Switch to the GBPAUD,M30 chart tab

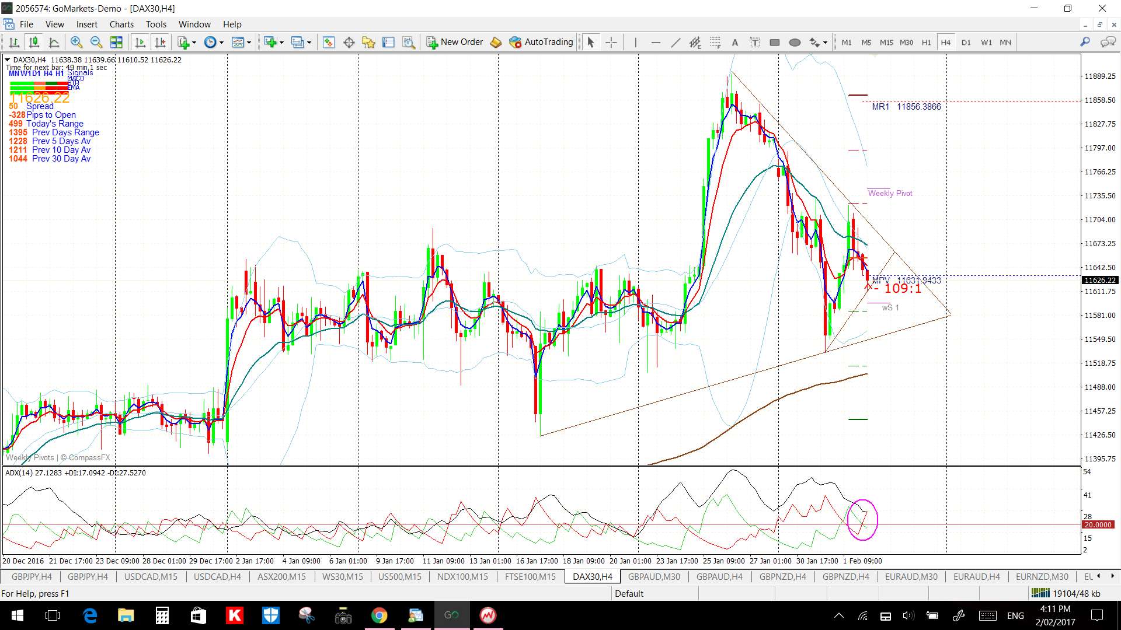pyautogui.click(x=654, y=576)
